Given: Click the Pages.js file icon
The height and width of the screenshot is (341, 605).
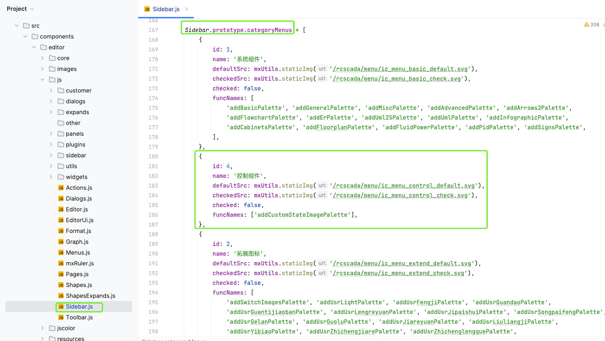Looking at the screenshot, I should (61, 274).
